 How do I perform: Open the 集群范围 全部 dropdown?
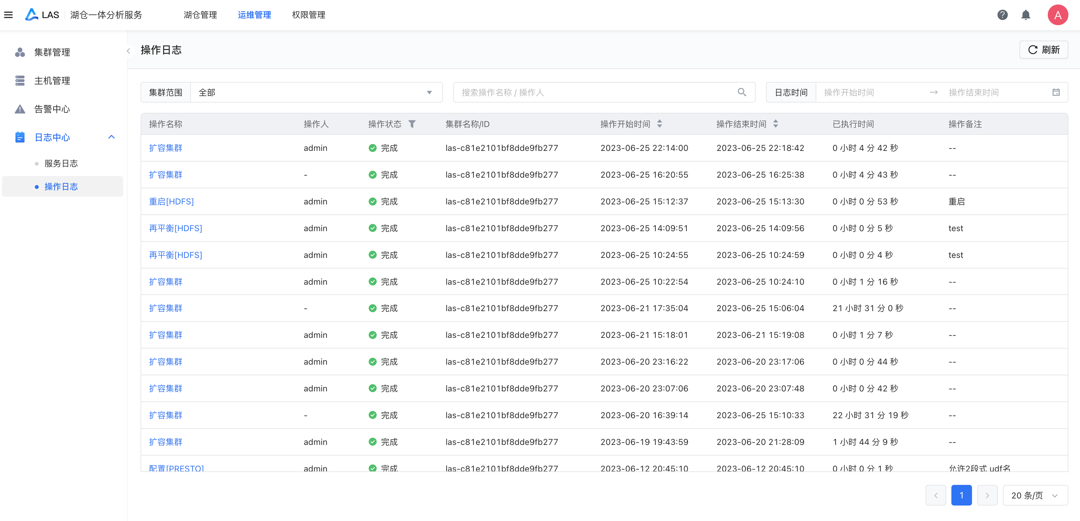coord(316,92)
